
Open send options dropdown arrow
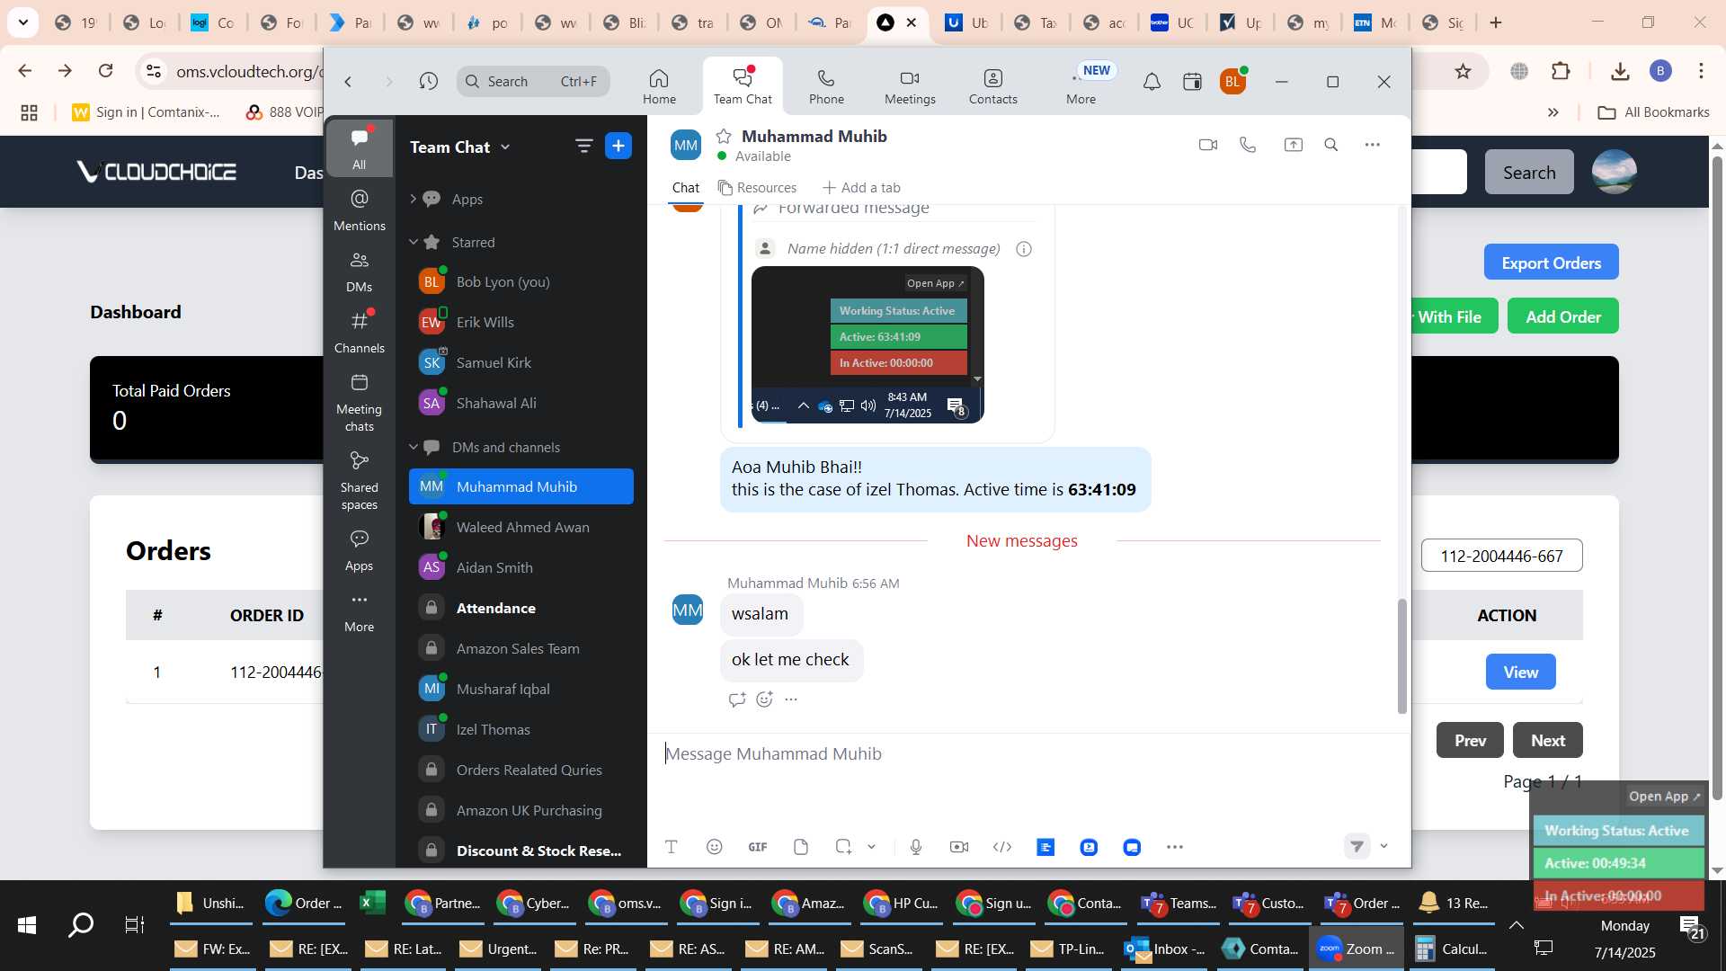click(x=1383, y=846)
